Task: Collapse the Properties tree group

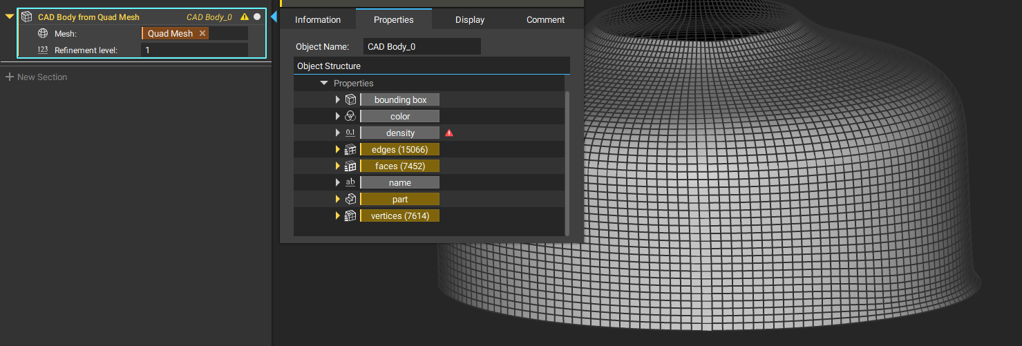Action: 324,83
